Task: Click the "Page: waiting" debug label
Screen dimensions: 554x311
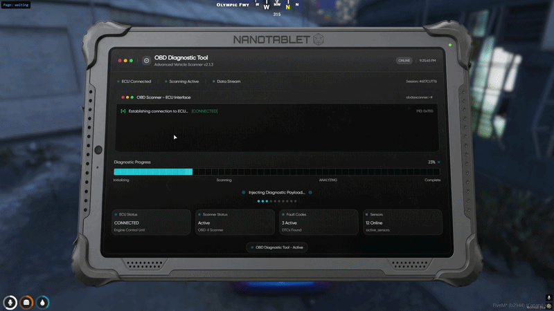Action: [15, 5]
